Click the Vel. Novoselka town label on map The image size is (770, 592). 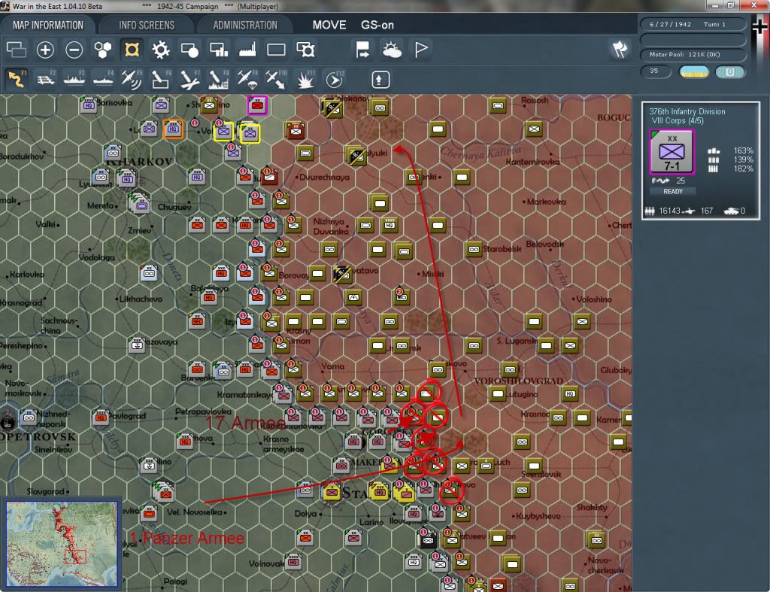tap(195, 512)
